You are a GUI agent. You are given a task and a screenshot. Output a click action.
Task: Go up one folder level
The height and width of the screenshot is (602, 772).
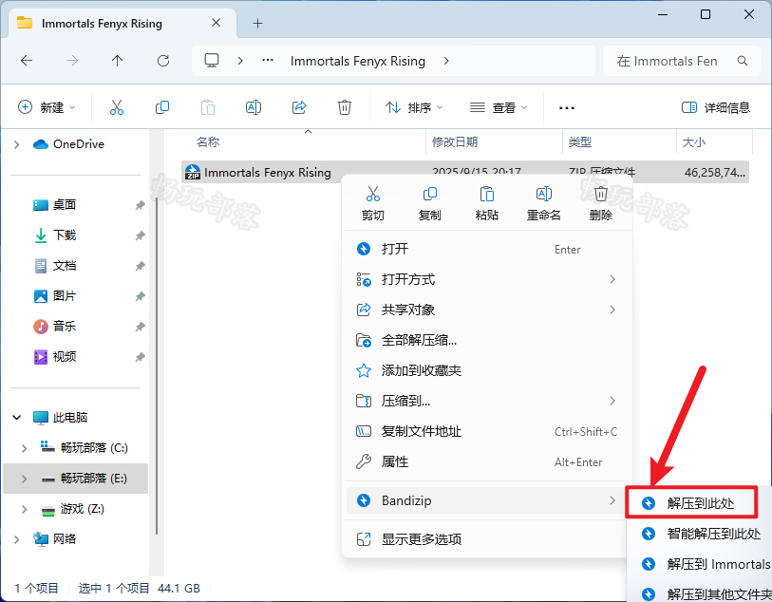[117, 61]
